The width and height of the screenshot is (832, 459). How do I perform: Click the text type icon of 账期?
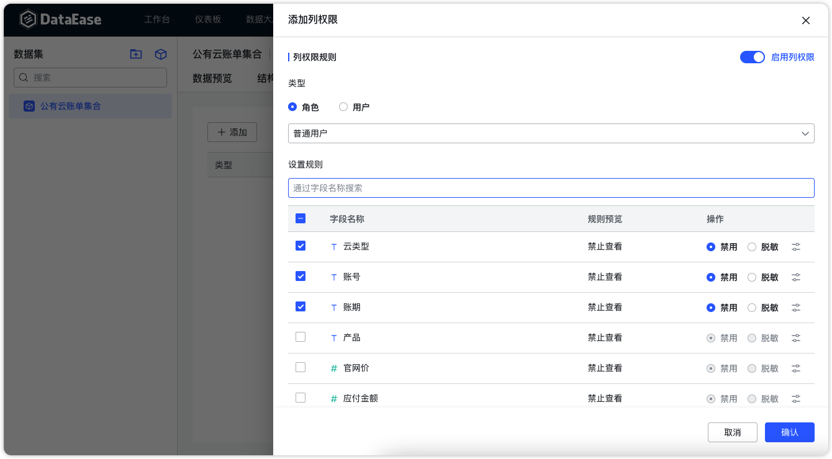tap(334, 308)
